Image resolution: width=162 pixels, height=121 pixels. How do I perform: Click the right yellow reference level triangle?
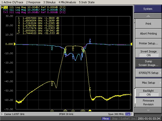tap(131, 44)
